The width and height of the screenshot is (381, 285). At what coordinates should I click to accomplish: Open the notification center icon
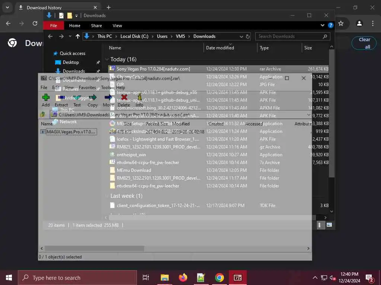[x=369, y=278]
